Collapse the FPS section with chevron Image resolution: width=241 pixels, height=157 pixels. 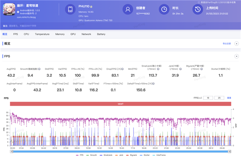coord(237,56)
